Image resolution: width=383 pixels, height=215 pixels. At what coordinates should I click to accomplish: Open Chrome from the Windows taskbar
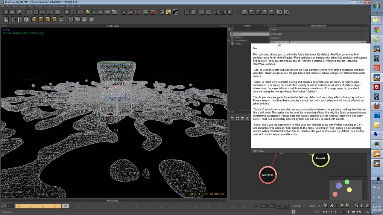tap(377, 30)
